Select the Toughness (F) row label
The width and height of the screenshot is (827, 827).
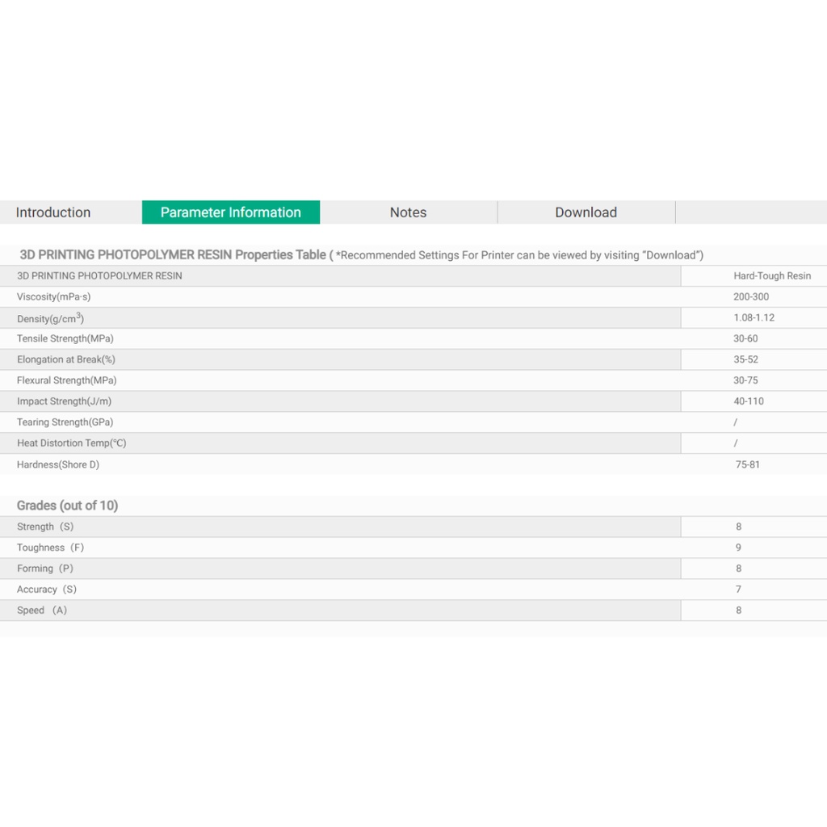[50, 548]
